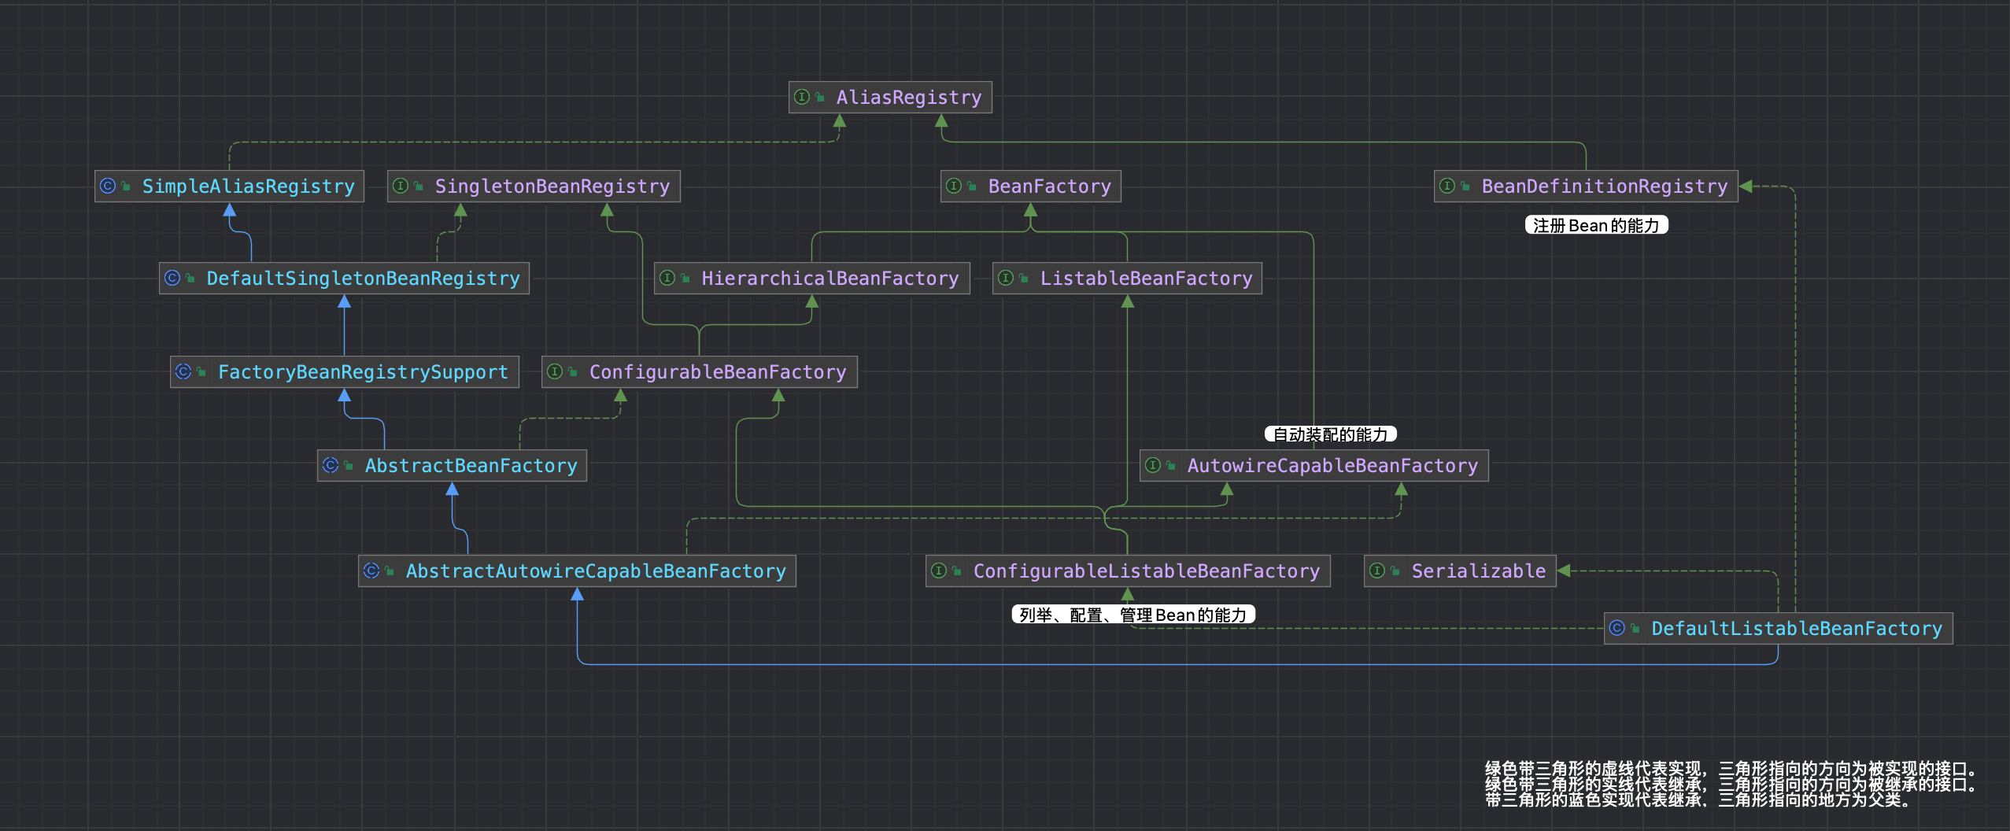Click the class icon beside FactoryBeanRegistrySupport
Image resolution: width=2010 pixels, height=831 pixels.
pos(183,371)
